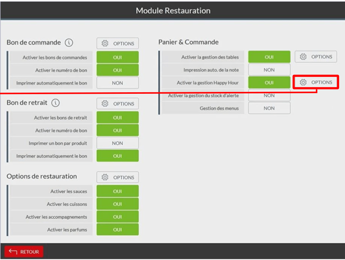Click the 'Module Restauration' title
Viewport: 345px width, 260px height.
173,10
